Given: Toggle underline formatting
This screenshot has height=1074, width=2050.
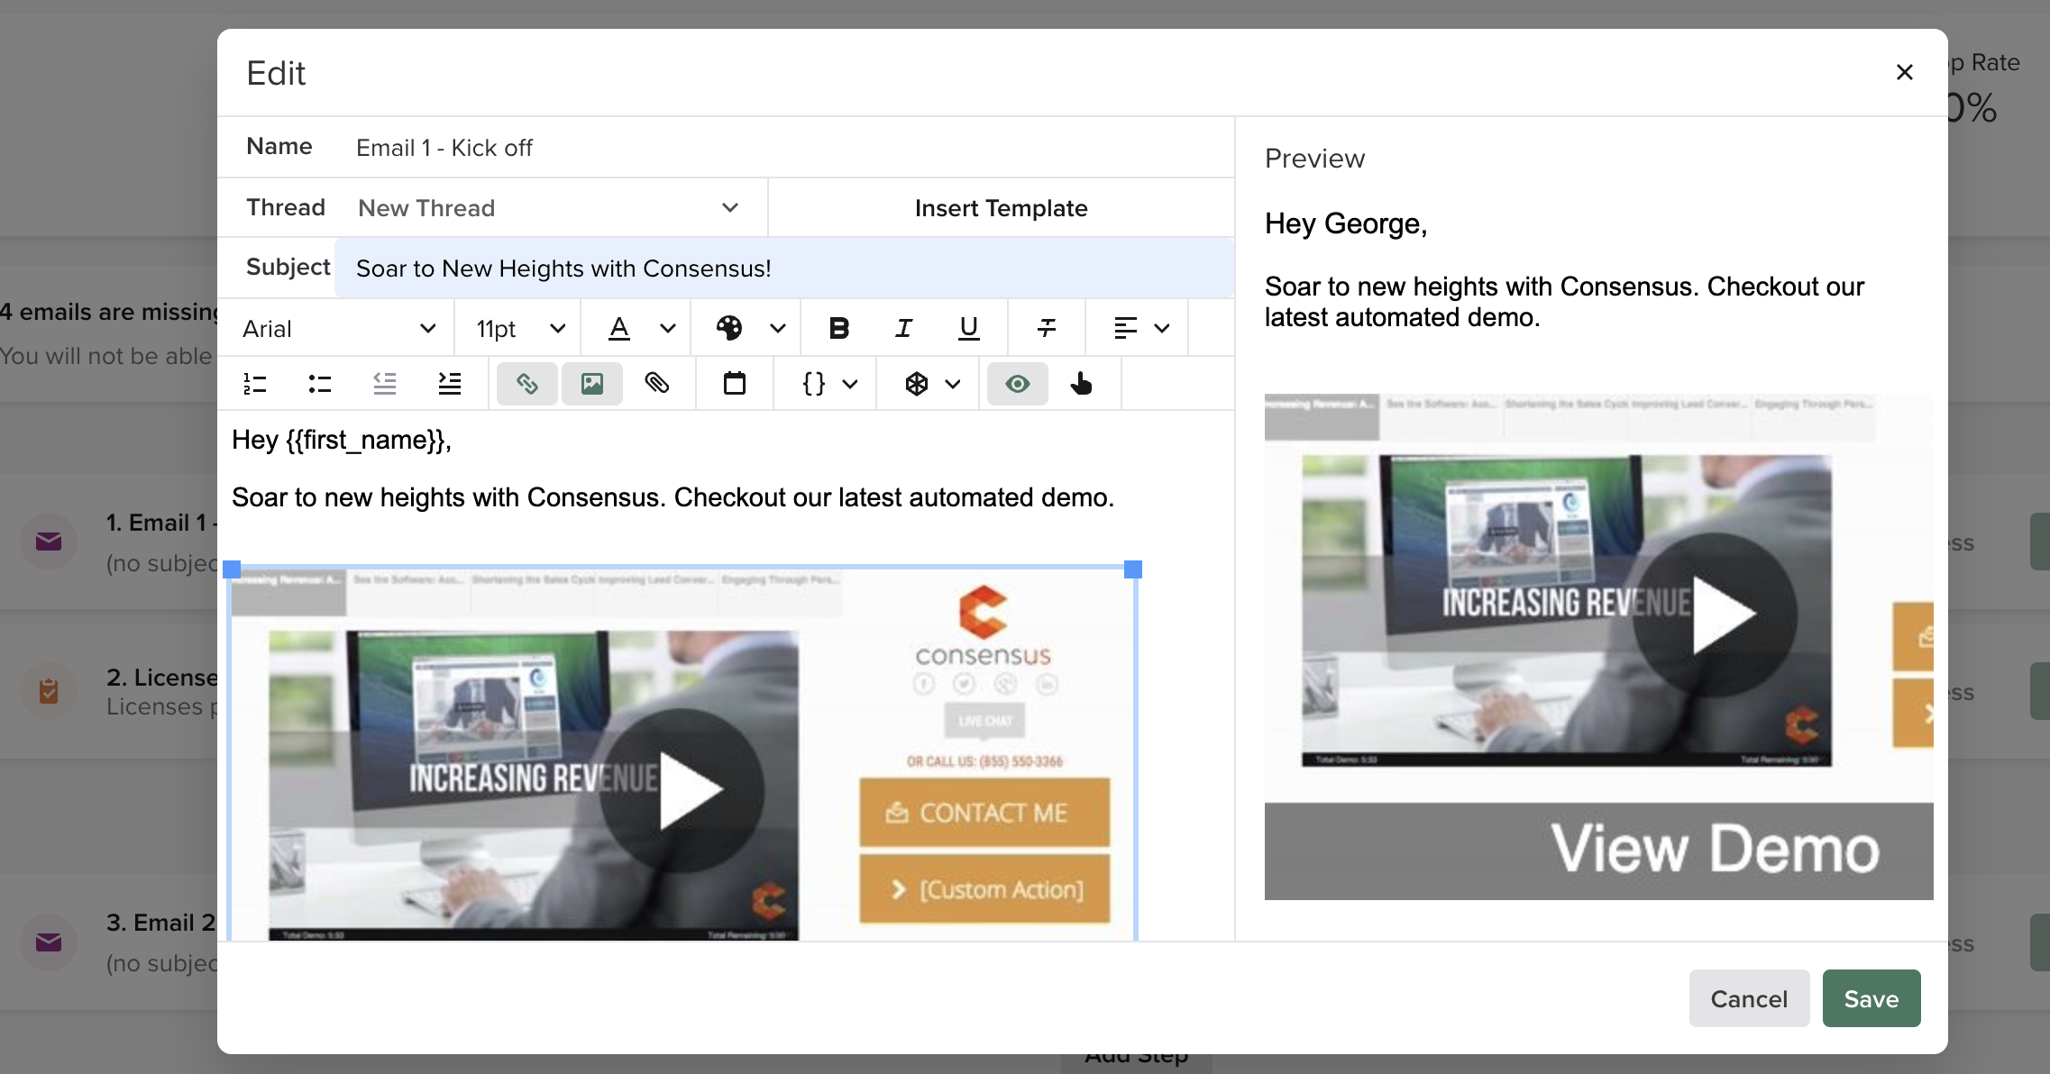Looking at the screenshot, I should 968,329.
